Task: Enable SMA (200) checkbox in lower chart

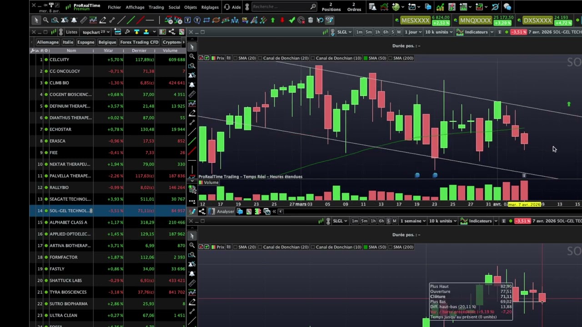Action: click(389, 247)
